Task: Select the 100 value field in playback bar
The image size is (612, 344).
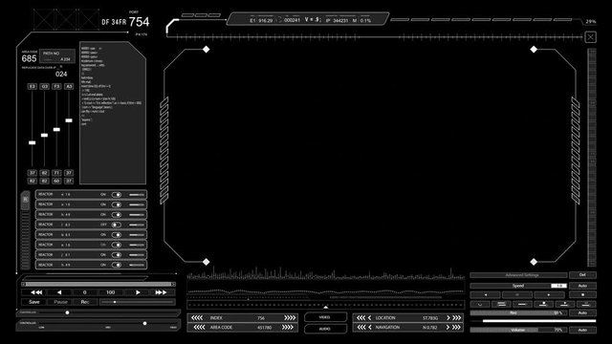Action: click(x=111, y=292)
